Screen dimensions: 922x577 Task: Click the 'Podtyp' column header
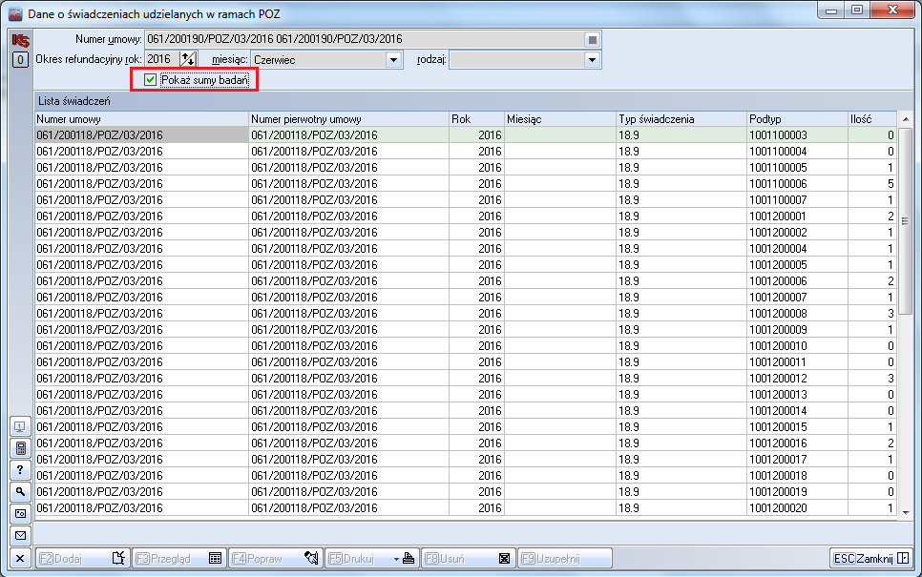coord(797,119)
